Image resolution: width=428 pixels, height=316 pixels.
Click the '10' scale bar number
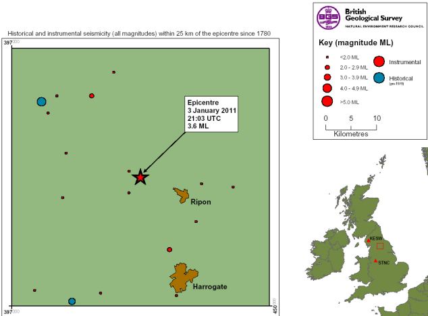(x=377, y=118)
